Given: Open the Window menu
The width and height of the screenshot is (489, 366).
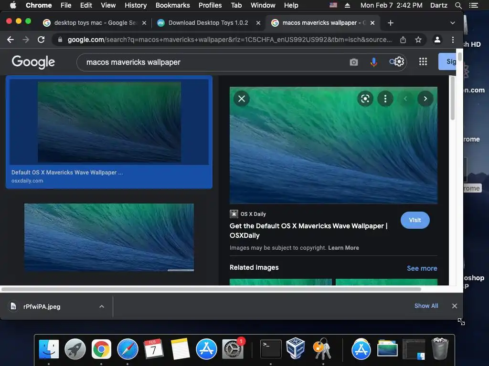Looking at the screenshot, I should (263, 5).
